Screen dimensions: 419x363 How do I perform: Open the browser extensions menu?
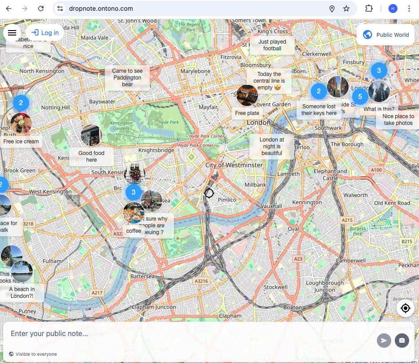point(369,9)
